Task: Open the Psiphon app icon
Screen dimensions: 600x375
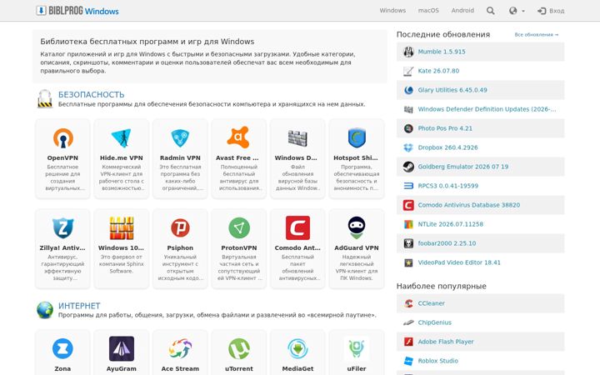Action: click(x=180, y=227)
